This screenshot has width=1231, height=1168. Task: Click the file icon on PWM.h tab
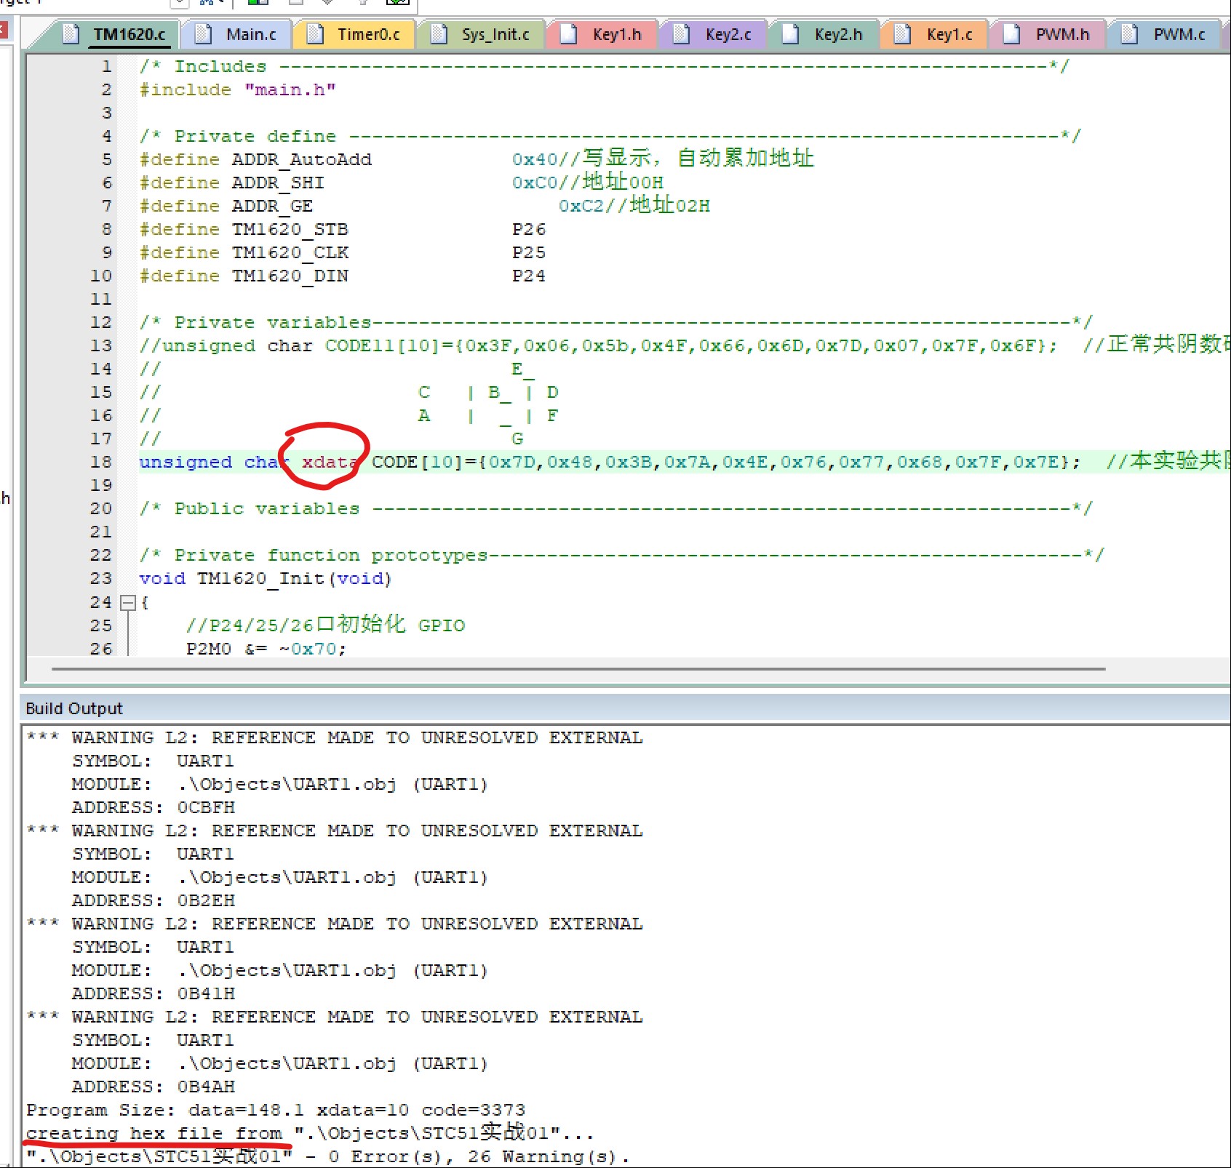1011,34
